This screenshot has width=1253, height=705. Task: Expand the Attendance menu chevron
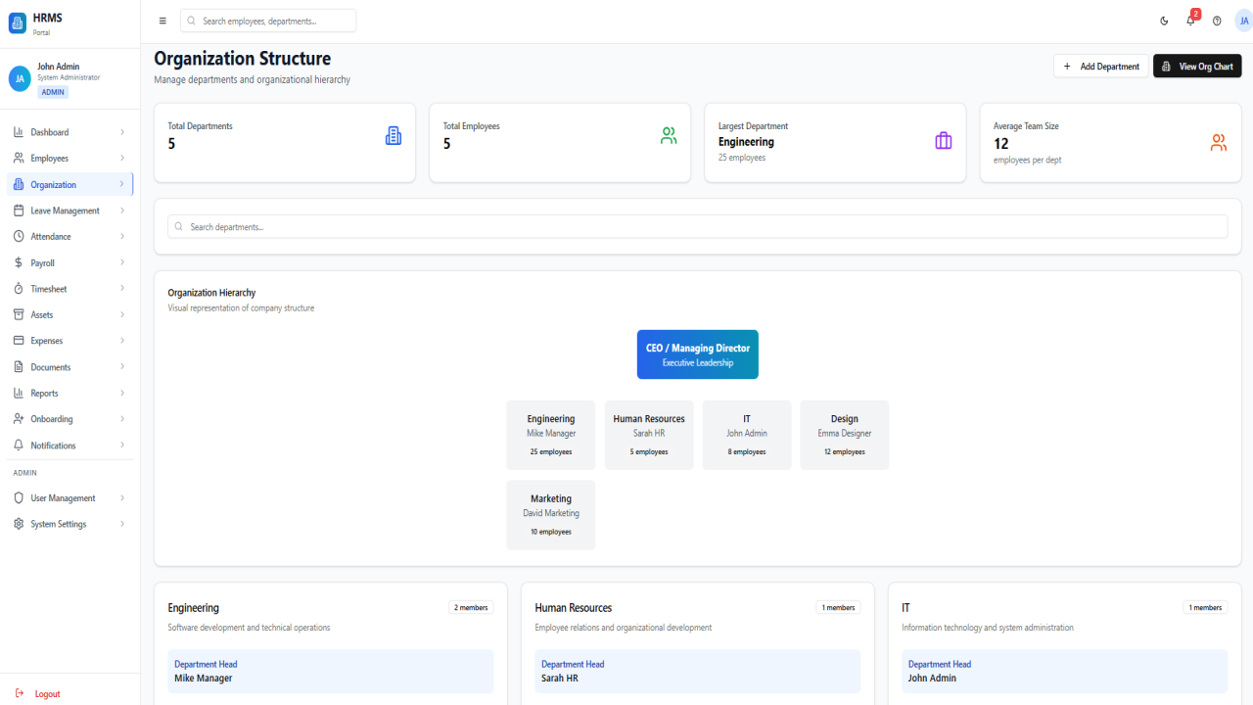[x=122, y=236]
